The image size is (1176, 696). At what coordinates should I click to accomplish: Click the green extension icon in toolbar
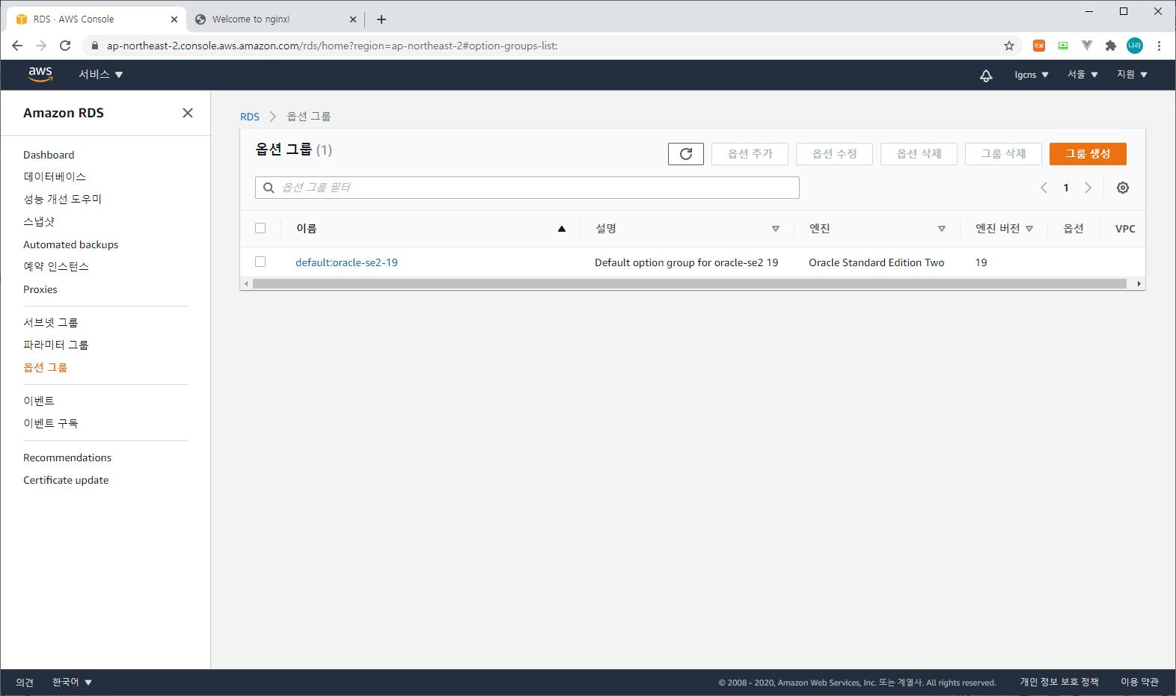[1063, 46]
